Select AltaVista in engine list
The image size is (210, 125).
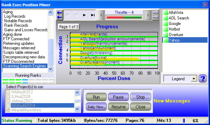(176, 12)
